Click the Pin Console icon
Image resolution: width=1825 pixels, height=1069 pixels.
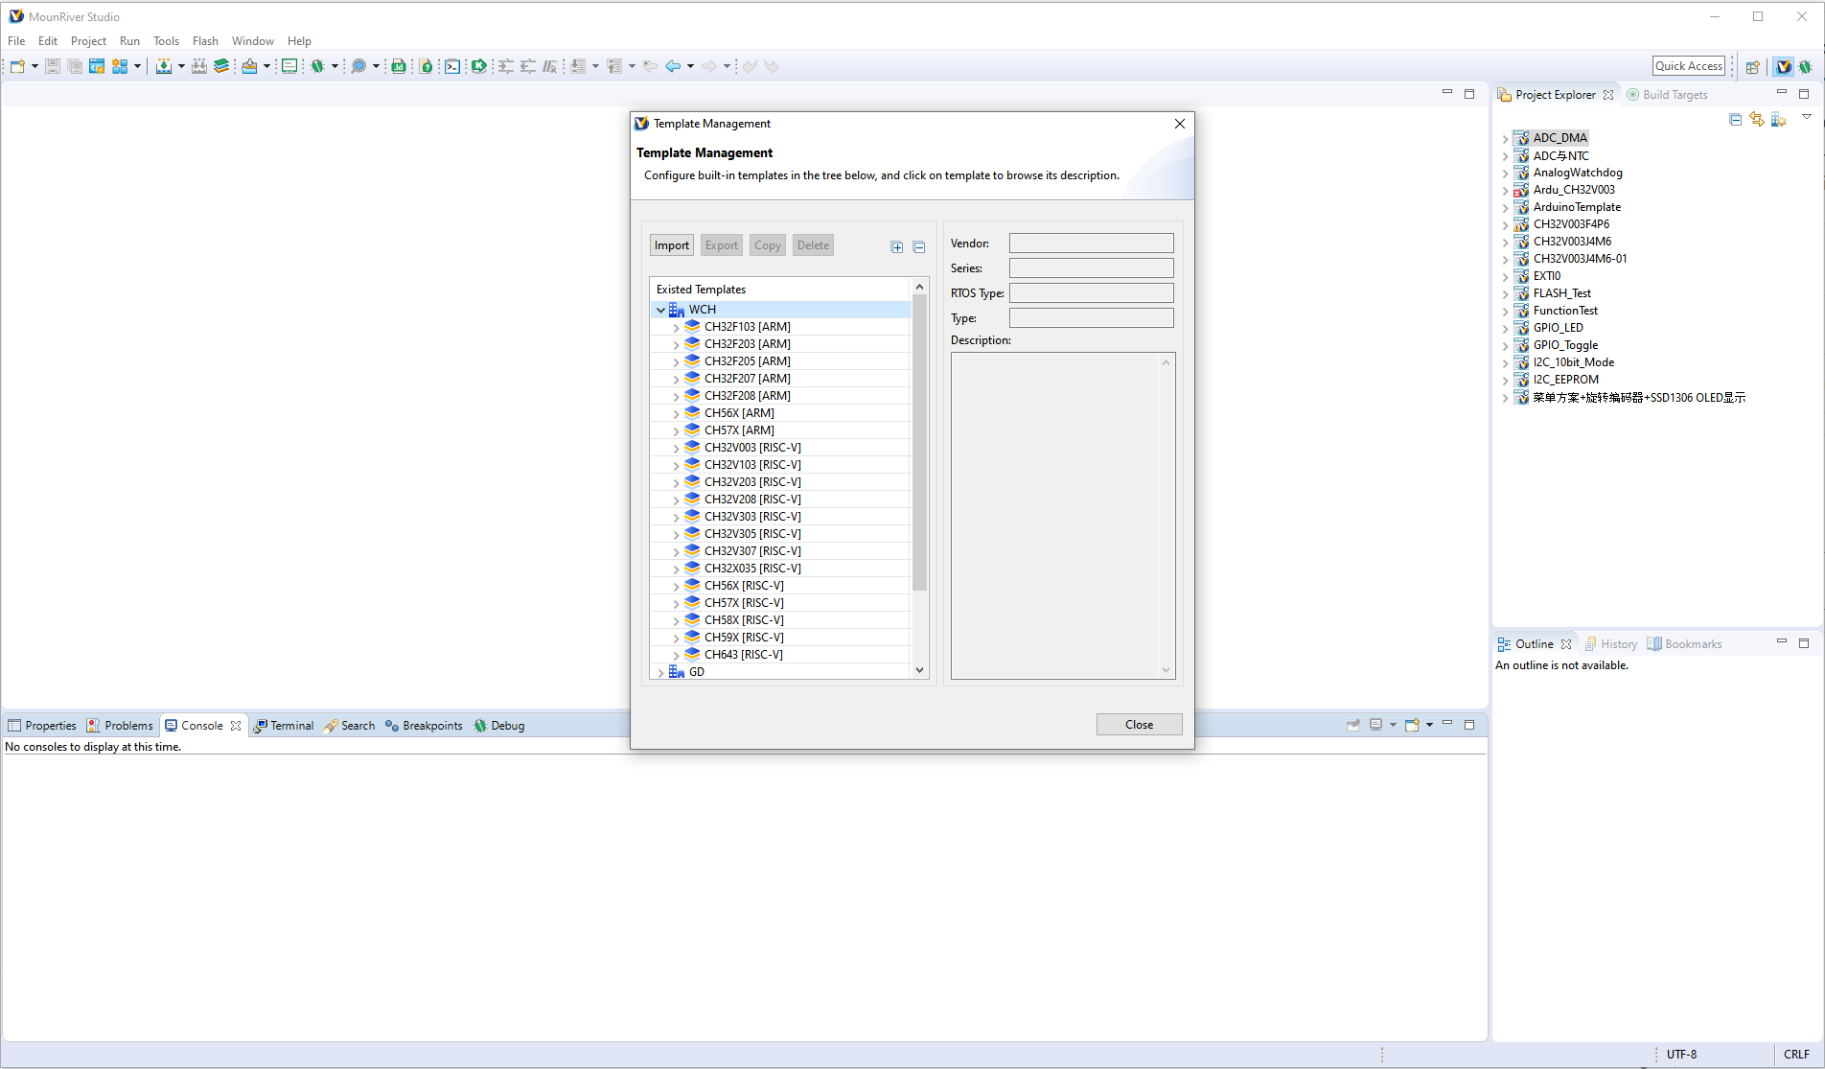tap(1353, 725)
